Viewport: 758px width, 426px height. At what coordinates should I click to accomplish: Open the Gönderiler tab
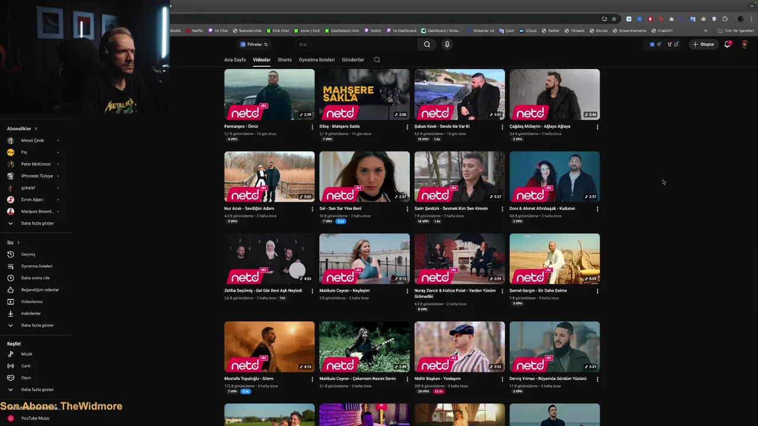click(x=353, y=60)
